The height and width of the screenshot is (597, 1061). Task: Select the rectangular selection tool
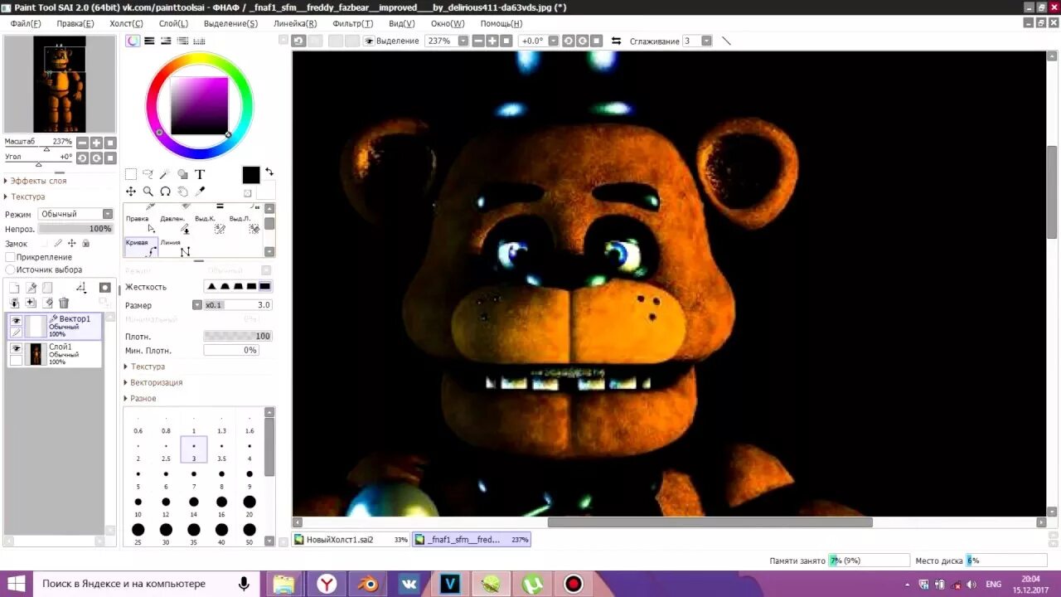131,174
